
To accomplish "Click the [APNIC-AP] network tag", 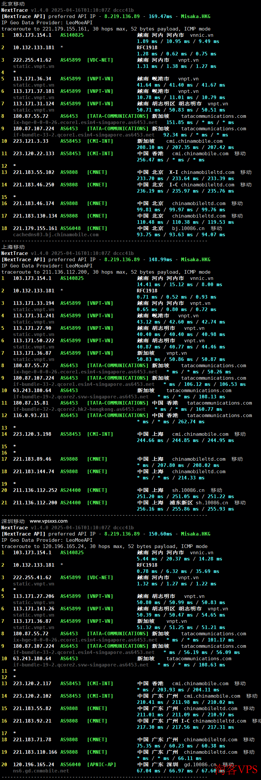I will [x=102, y=765].
